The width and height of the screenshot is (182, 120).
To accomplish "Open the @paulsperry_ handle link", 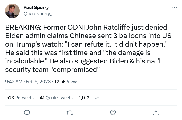I will click(37, 14).
